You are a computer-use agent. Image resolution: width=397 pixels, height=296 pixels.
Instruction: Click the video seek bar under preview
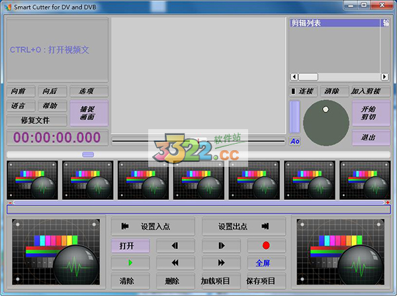198,141
